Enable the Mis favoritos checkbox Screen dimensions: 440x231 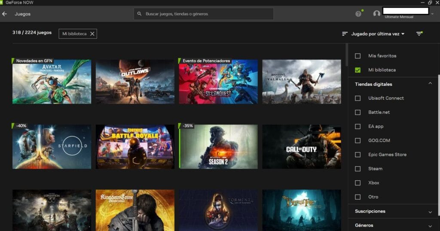point(357,56)
